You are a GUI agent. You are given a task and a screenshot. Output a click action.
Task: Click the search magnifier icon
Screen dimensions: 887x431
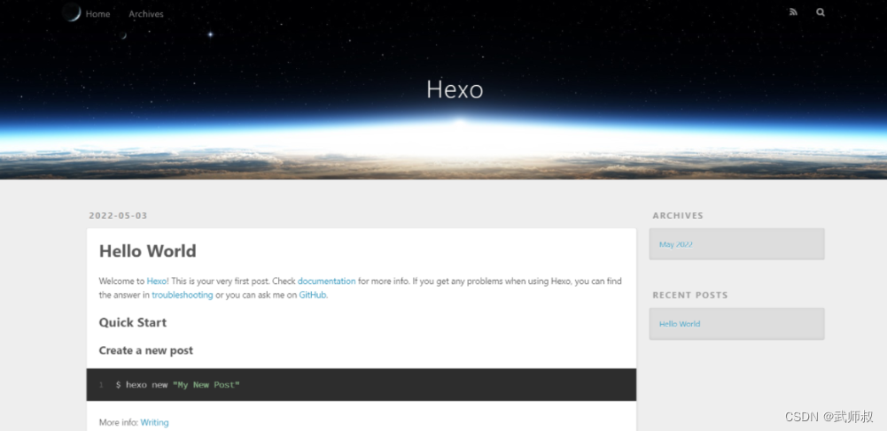point(821,12)
